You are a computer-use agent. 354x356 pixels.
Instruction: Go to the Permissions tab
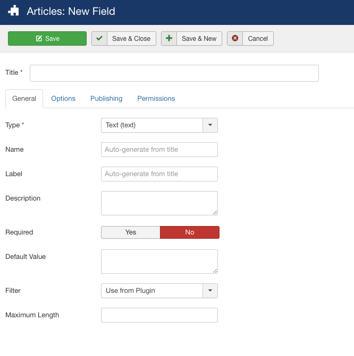tap(156, 99)
